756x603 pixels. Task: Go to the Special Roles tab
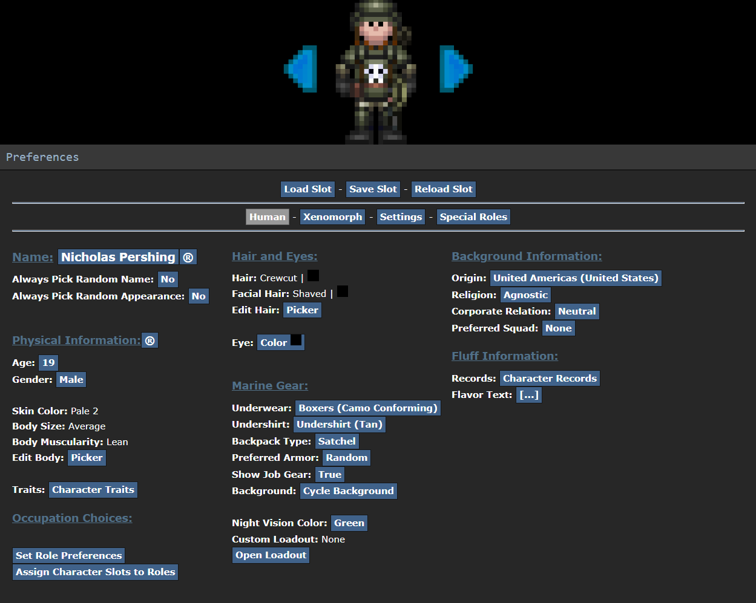click(x=473, y=217)
